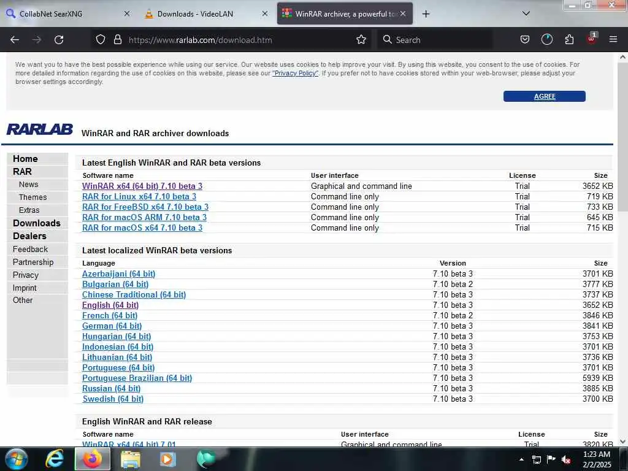This screenshot has width=628, height=471.
Task: Open Extras in the sidebar
Action: pyautogui.click(x=29, y=210)
